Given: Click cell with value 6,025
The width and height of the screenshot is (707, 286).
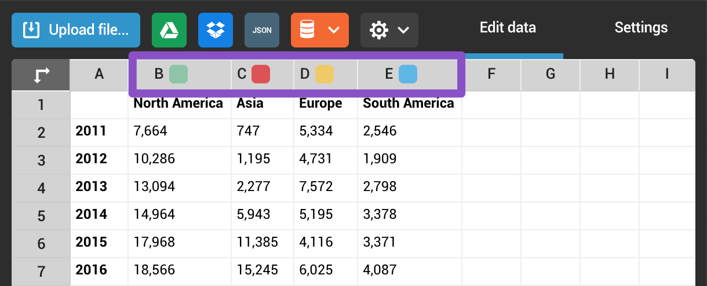Looking at the screenshot, I should pos(326,272).
